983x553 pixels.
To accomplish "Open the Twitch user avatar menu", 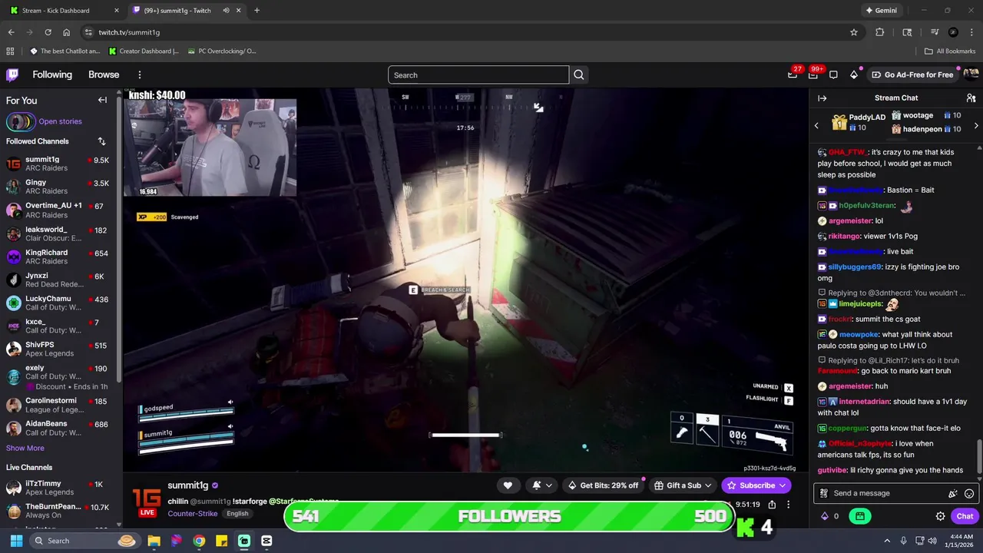I will point(971,75).
